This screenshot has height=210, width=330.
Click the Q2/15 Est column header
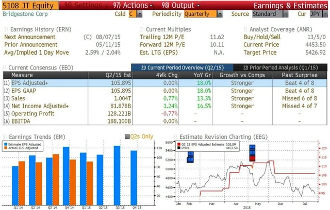[110, 75]
